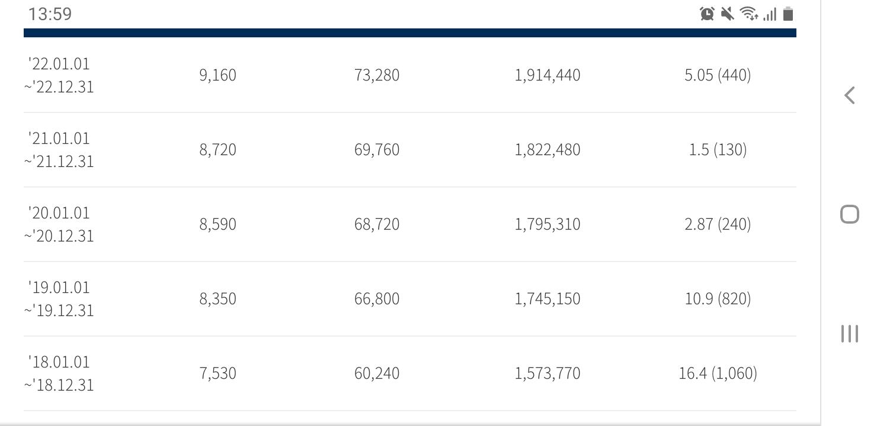Screen dimensions: 877x426
Task: Tap the Wi-Fi status icon
Action: [749, 14]
